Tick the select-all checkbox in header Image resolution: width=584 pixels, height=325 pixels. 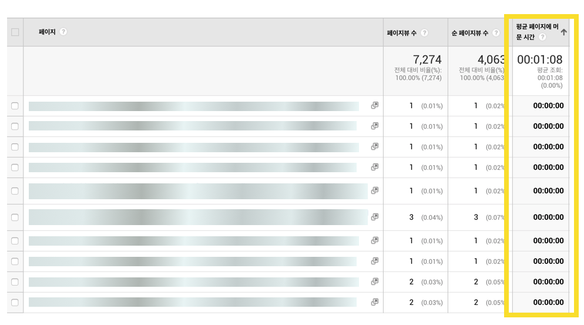[x=15, y=32]
